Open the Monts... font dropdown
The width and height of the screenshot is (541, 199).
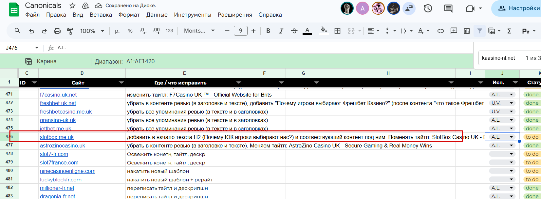pos(199,31)
